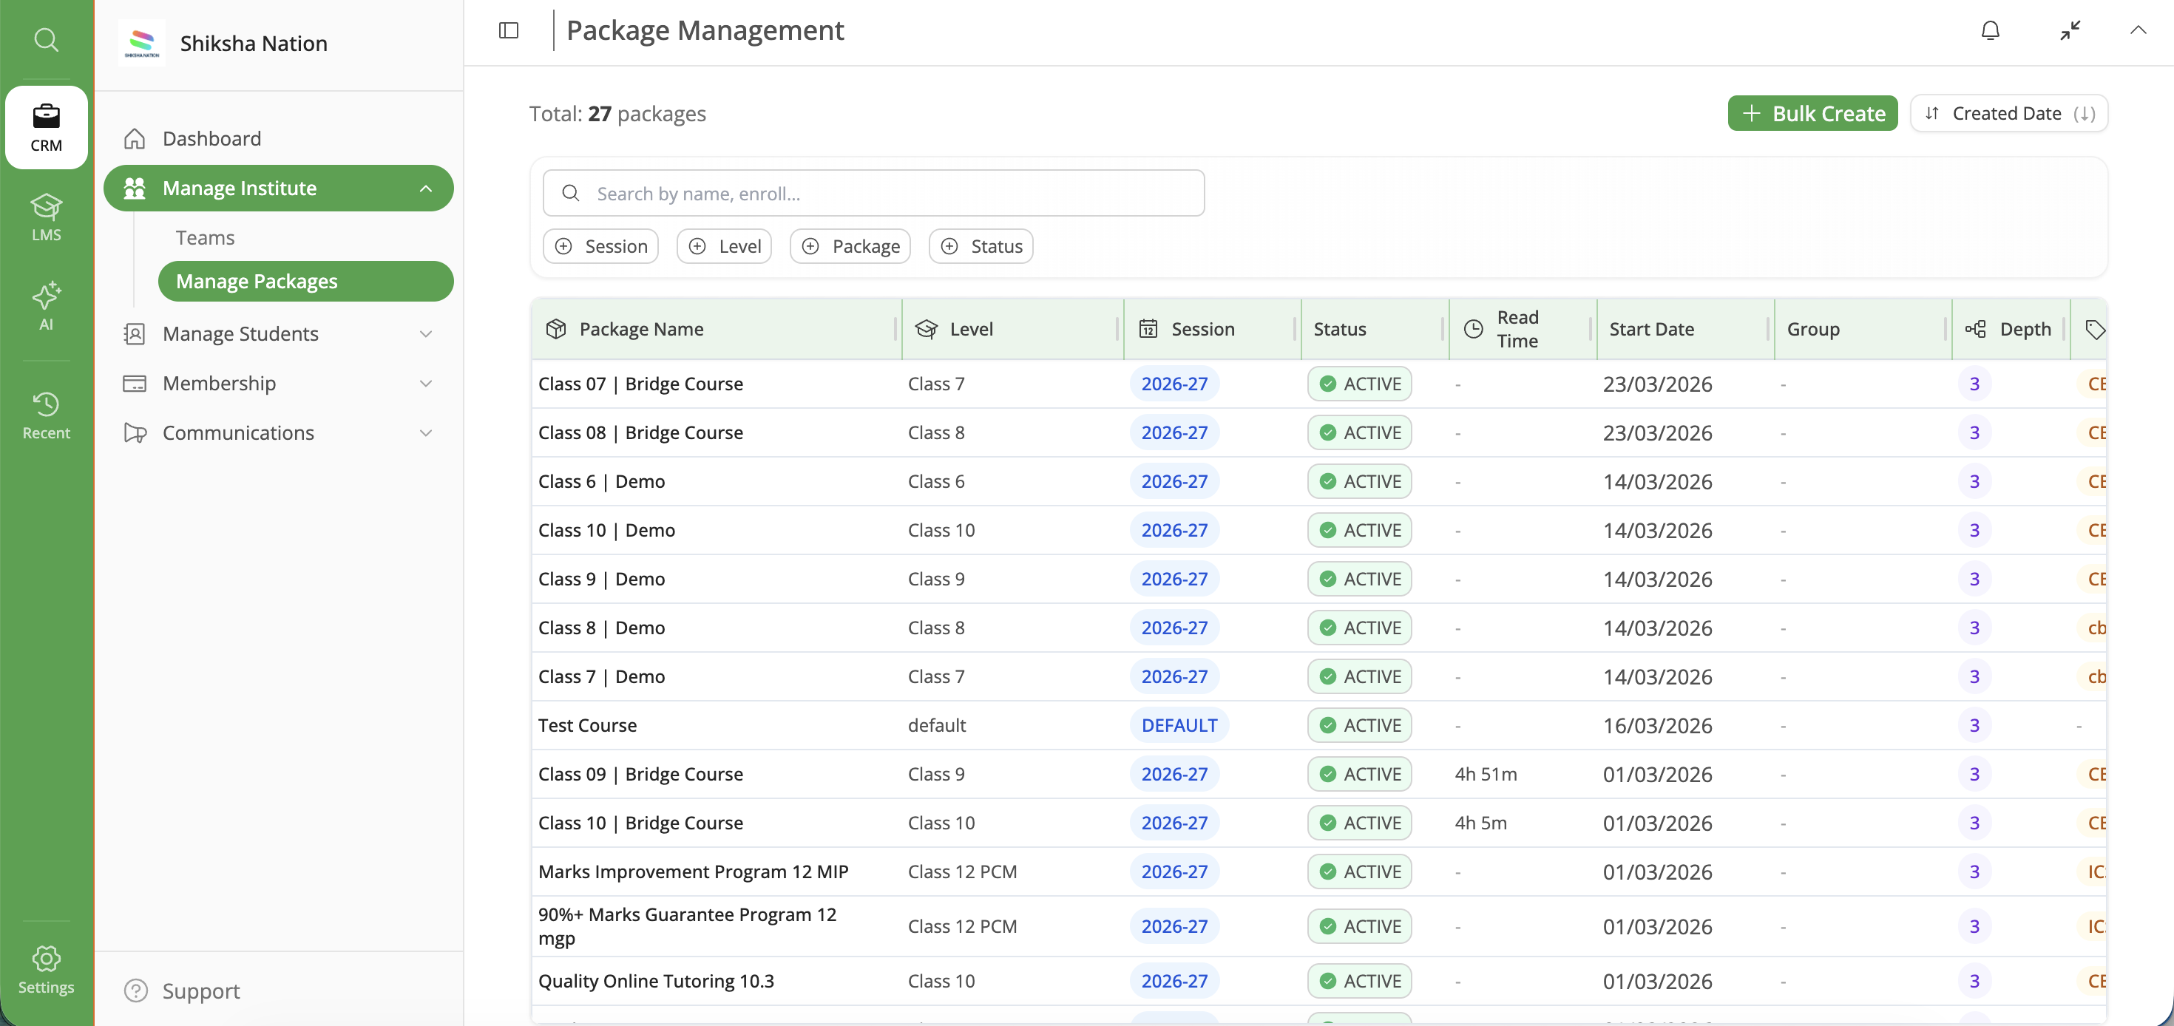This screenshot has width=2174, height=1026.
Task: Click the collapse fullscreen arrows icon
Action: click(2069, 30)
